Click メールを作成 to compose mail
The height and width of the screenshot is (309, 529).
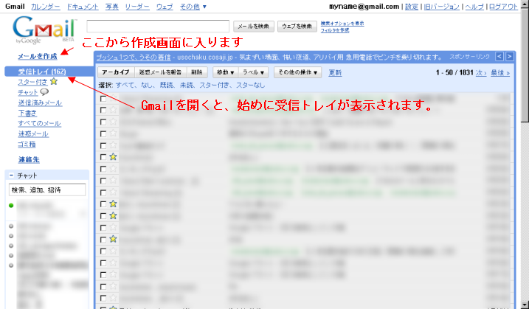coord(38,56)
